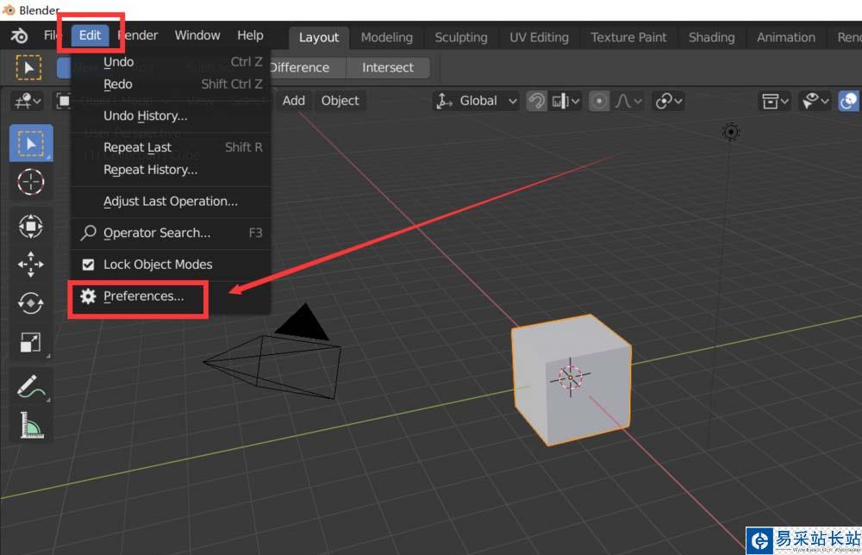Switch to the Animation workspace tab

pos(785,37)
